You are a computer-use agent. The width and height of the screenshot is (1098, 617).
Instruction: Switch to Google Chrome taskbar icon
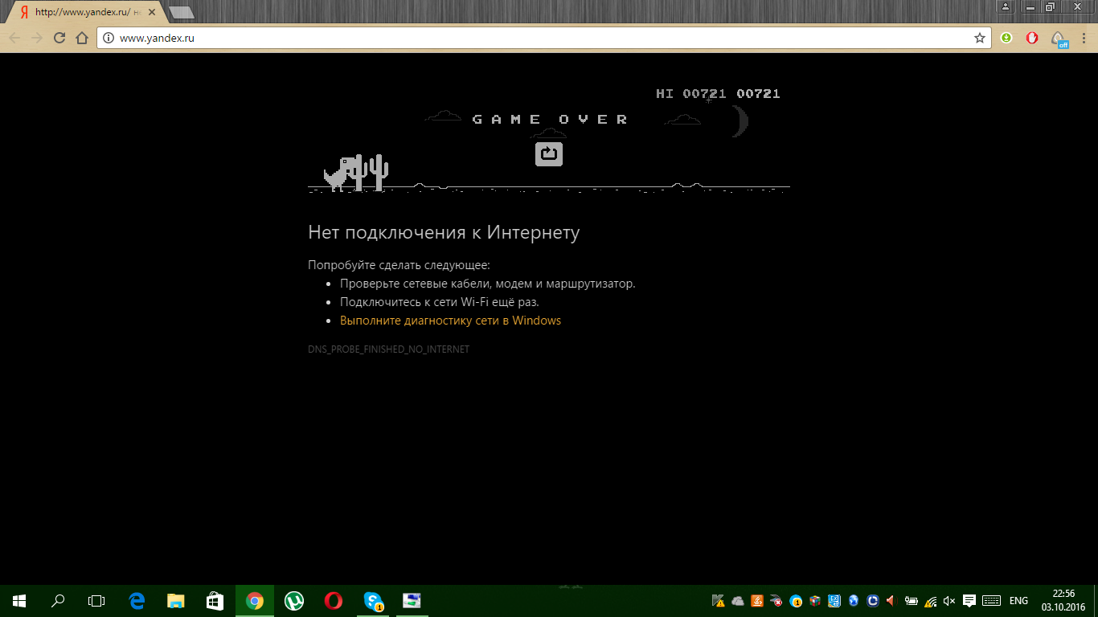click(254, 600)
